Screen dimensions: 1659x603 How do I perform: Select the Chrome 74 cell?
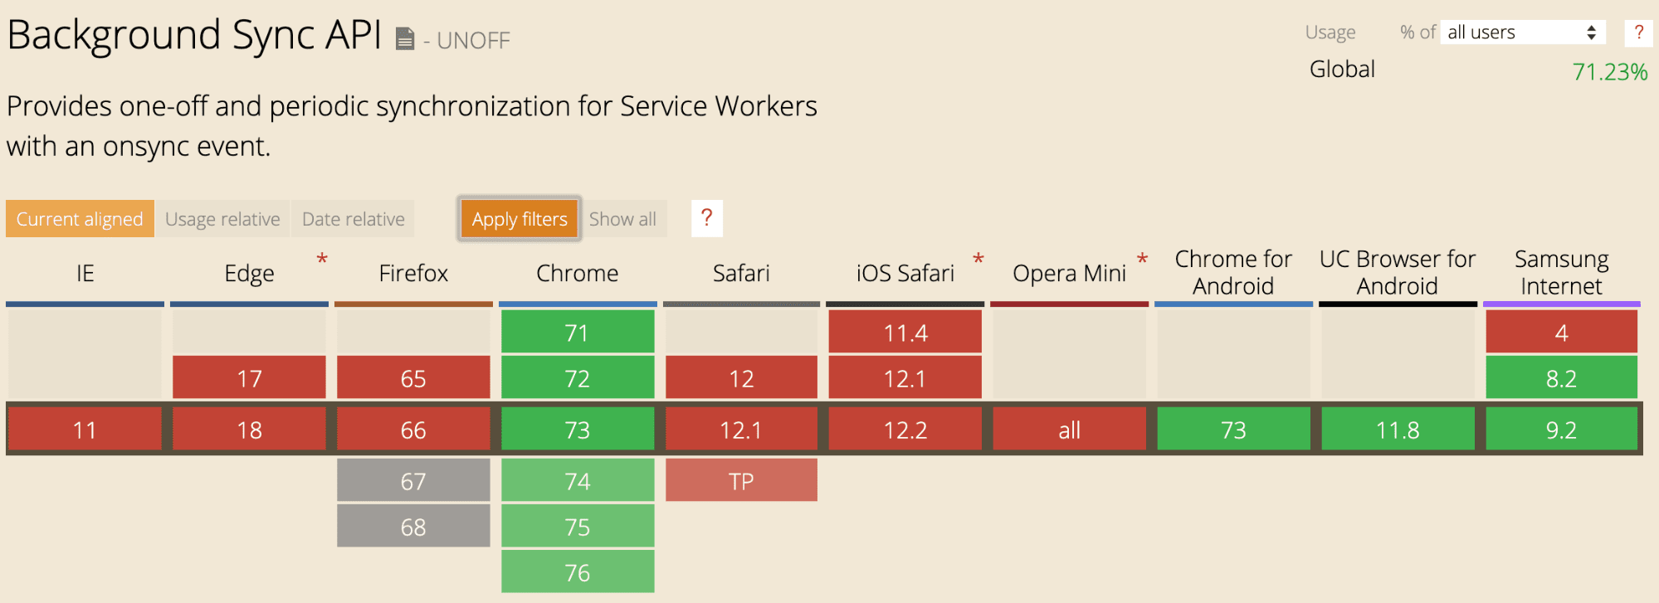pos(578,480)
